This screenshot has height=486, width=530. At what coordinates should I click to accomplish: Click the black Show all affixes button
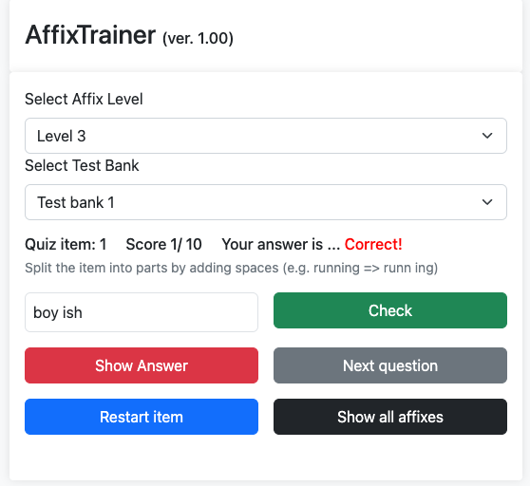pyautogui.click(x=390, y=417)
